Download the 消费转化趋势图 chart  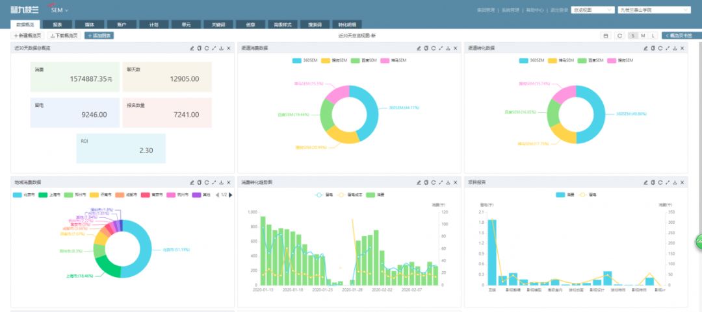click(x=448, y=182)
